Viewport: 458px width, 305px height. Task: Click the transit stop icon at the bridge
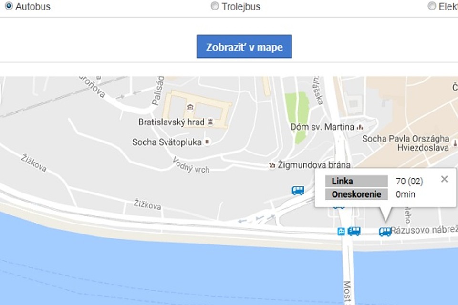coord(341,232)
